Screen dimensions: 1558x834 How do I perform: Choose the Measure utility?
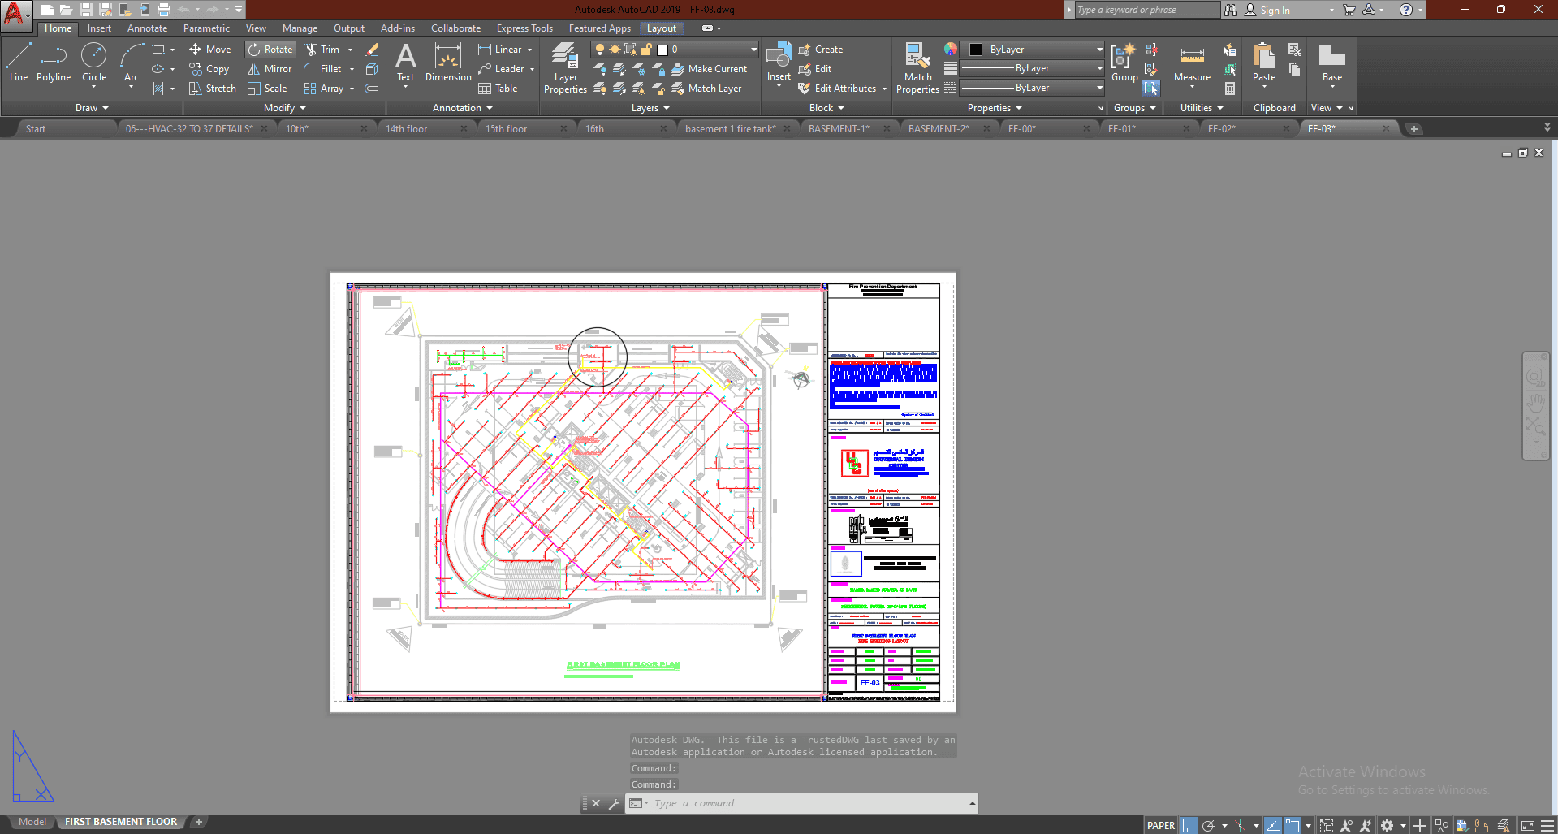[1192, 63]
